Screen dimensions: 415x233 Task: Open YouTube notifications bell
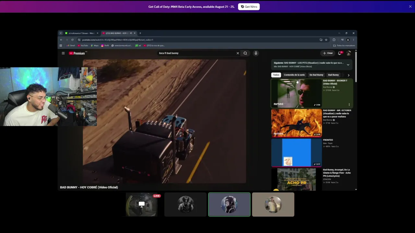[x=340, y=53]
